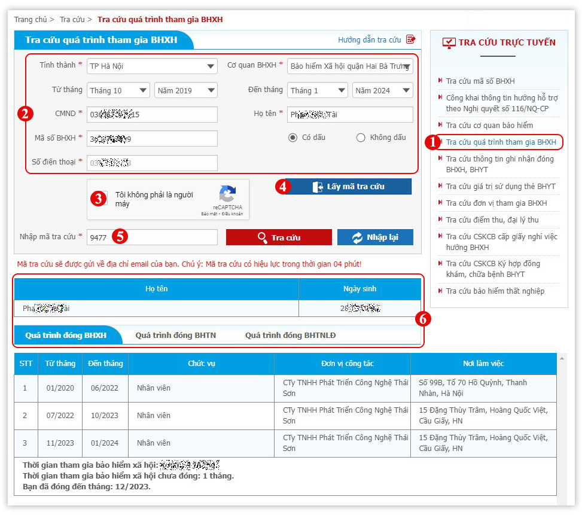
Task: Click red step marker number 2
Action: pyautogui.click(x=25, y=114)
